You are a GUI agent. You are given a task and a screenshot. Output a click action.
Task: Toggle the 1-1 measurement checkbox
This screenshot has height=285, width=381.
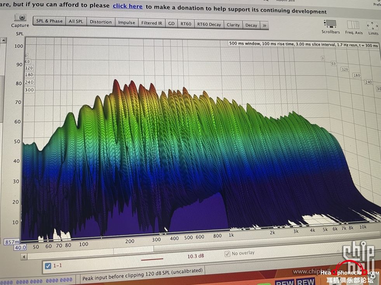[48, 266]
